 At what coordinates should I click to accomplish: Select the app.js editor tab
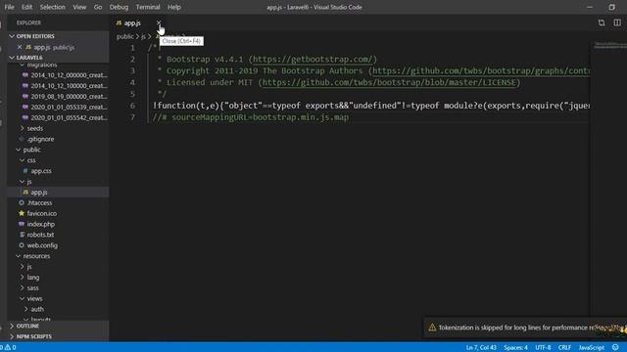[132, 23]
